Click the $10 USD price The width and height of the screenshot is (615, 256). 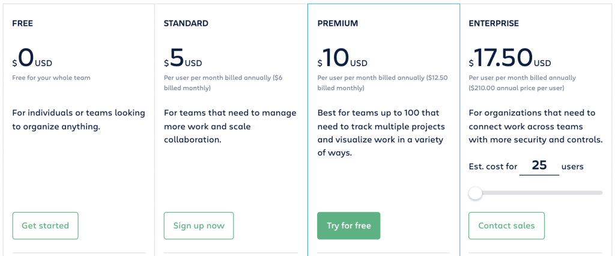[342, 58]
